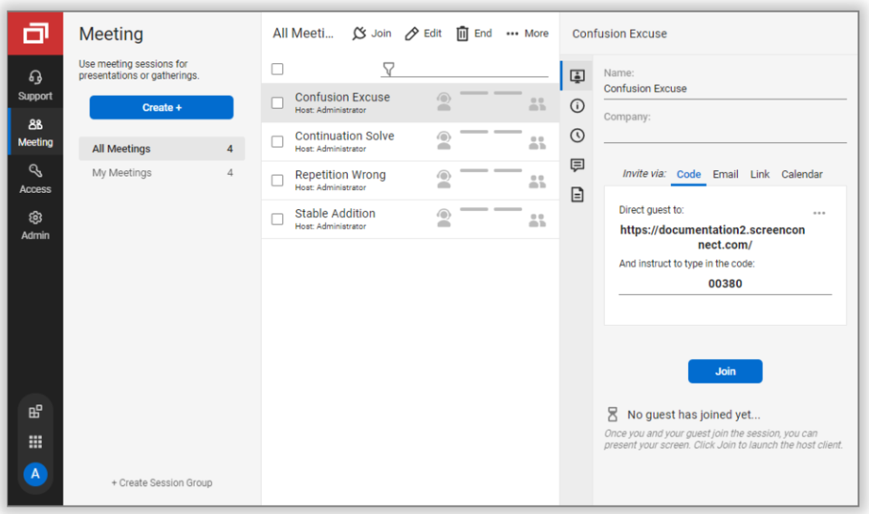Check the Confusion Excuse meeting checkbox
The height and width of the screenshot is (514, 869).
[278, 103]
